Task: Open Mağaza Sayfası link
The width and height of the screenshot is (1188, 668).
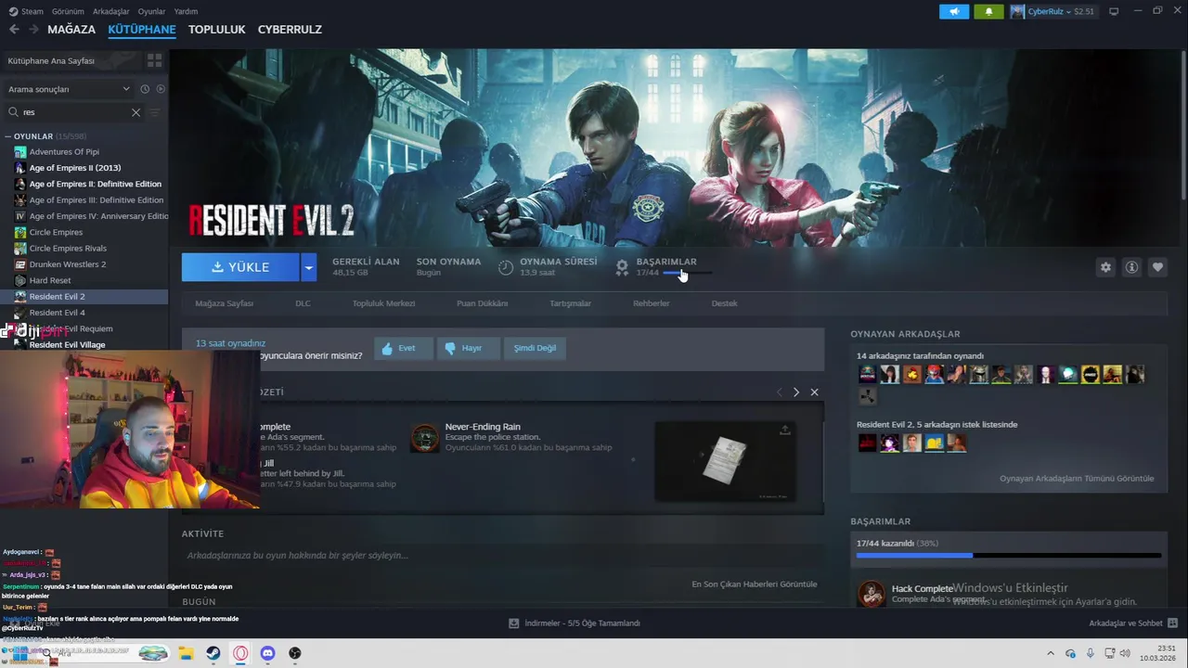Action: [x=224, y=303]
